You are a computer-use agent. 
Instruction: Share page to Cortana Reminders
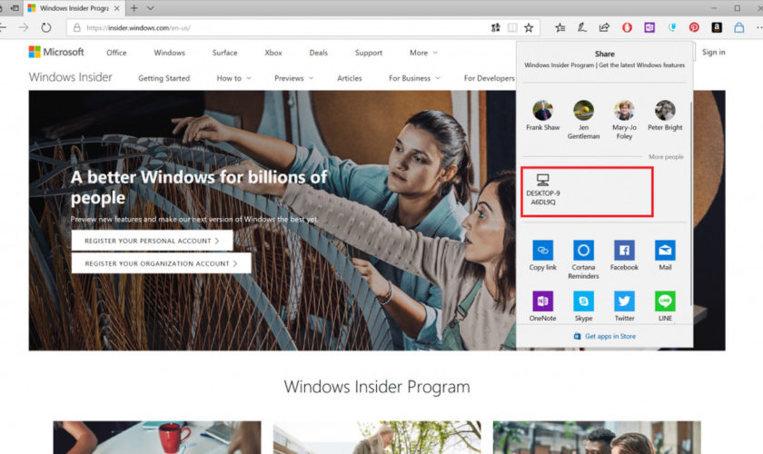(x=583, y=251)
